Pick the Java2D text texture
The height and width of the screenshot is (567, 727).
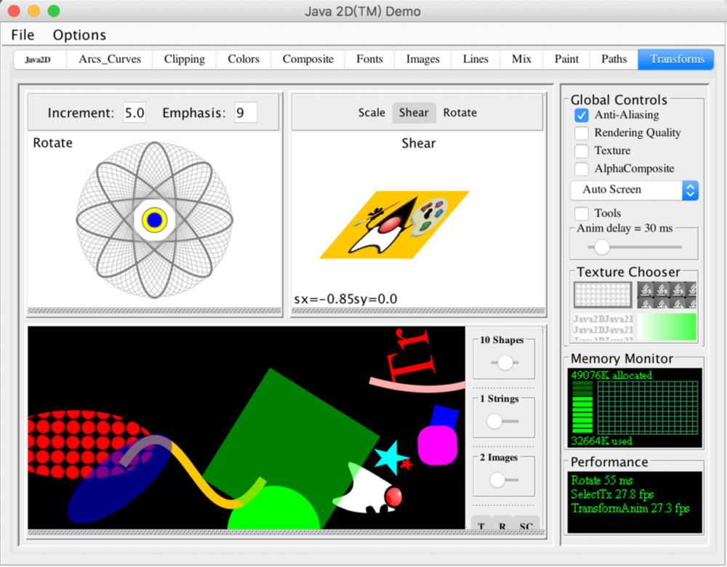pyautogui.click(x=603, y=326)
